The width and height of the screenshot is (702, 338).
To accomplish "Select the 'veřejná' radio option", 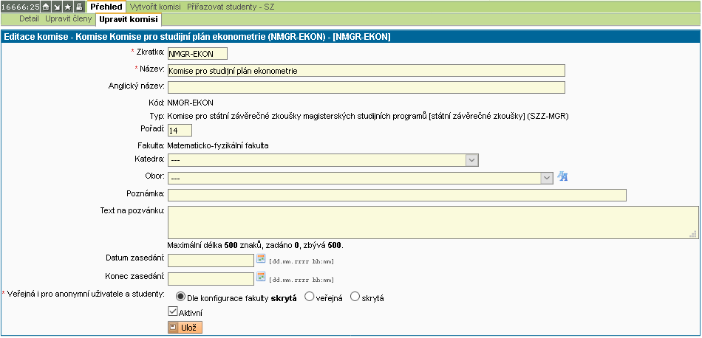I will click(310, 297).
